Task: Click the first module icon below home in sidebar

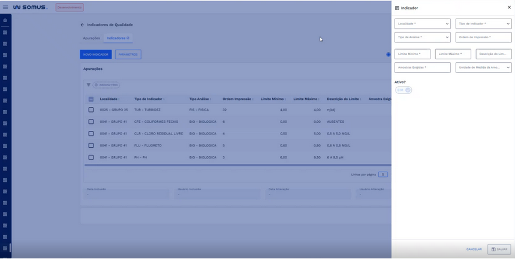Action: [x=5, y=32]
